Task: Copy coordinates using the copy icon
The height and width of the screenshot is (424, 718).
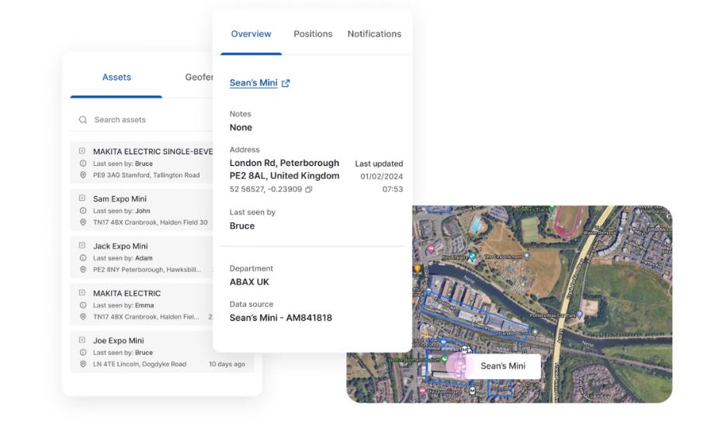Action: tap(308, 189)
